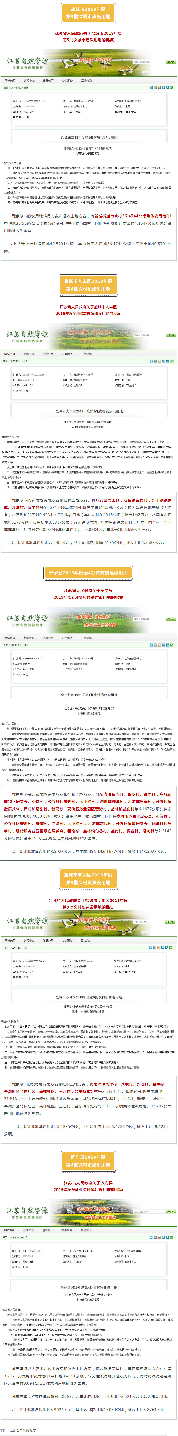This screenshot has height=1436, width=178.
Task: Select 信息公开 tab in 亭湖区 page header
Action: (48, 940)
